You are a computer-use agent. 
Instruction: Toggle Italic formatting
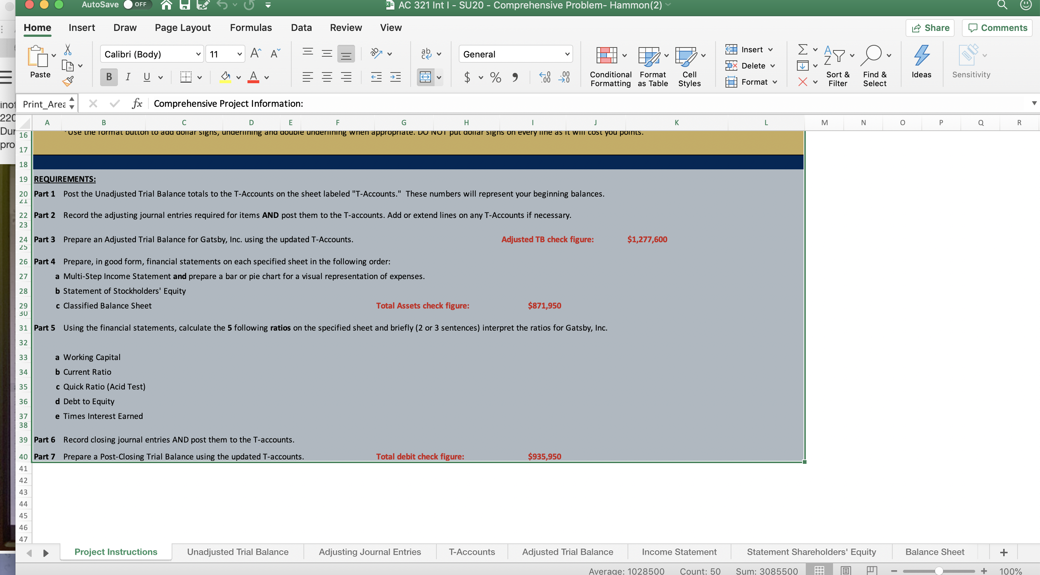[x=127, y=77]
